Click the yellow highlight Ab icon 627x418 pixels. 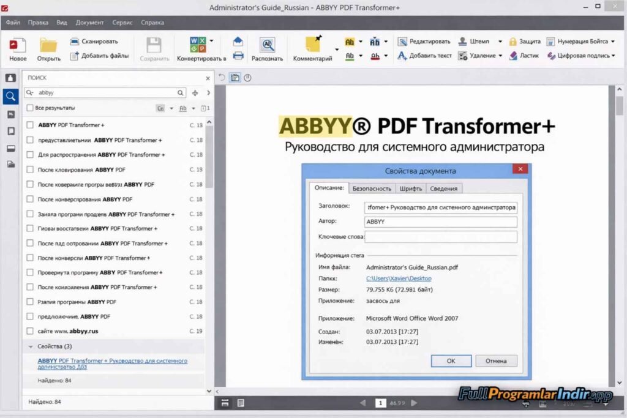click(x=349, y=42)
